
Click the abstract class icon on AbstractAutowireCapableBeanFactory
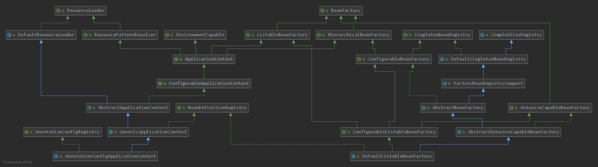click(459, 132)
